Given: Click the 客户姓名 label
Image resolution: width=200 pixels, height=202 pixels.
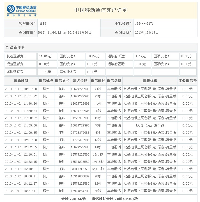Looking at the screenshot, I should point(27,24).
